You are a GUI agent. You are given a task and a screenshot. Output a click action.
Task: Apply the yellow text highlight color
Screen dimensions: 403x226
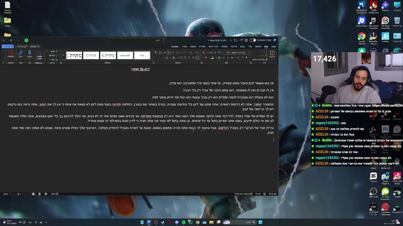pyautogui.click(x=213, y=58)
